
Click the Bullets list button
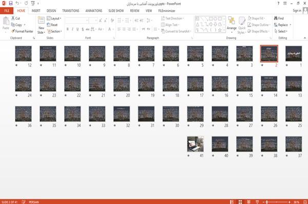(x=120, y=20)
